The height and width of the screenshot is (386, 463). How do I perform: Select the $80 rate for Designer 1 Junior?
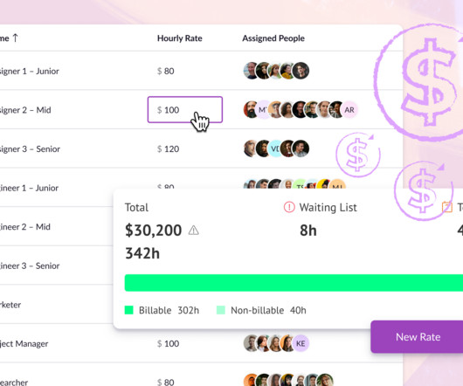(x=166, y=71)
